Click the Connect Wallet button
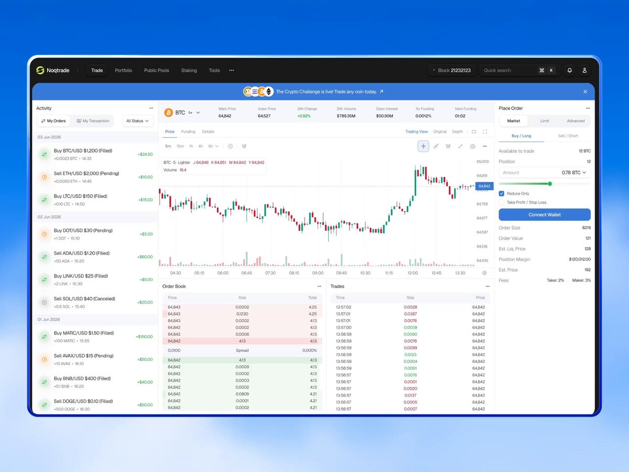Image resolution: width=629 pixels, height=472 pixels. tap(545, 214)
